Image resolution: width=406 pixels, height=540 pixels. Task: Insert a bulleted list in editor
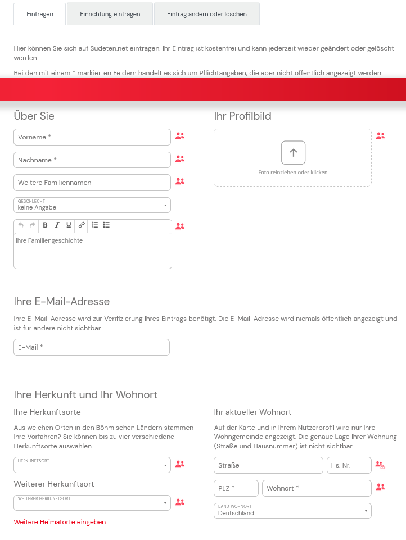point(106,225)
